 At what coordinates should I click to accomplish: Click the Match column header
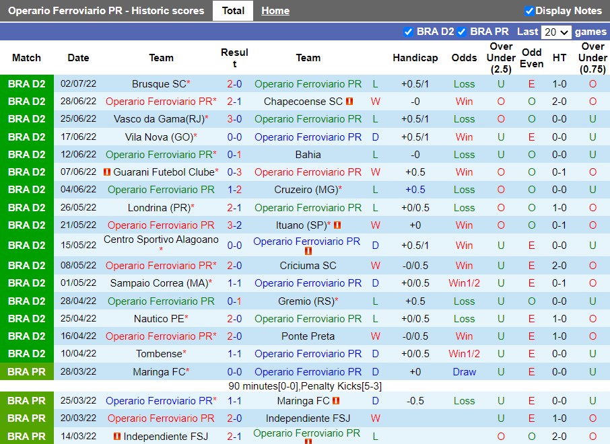[26, 58]
